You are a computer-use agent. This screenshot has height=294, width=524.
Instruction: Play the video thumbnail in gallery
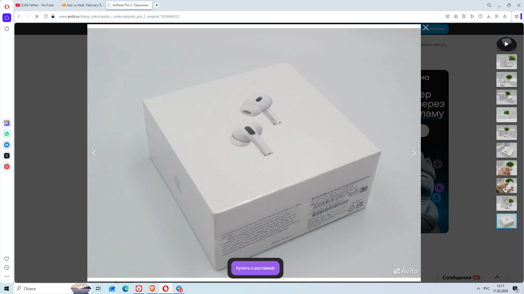pos(507,44)
